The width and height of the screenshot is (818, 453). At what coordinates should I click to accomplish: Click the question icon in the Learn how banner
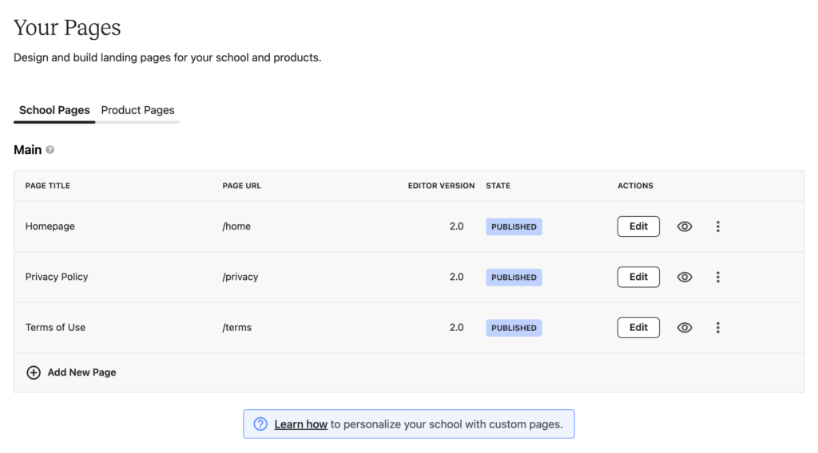click(x=260, y=423)
